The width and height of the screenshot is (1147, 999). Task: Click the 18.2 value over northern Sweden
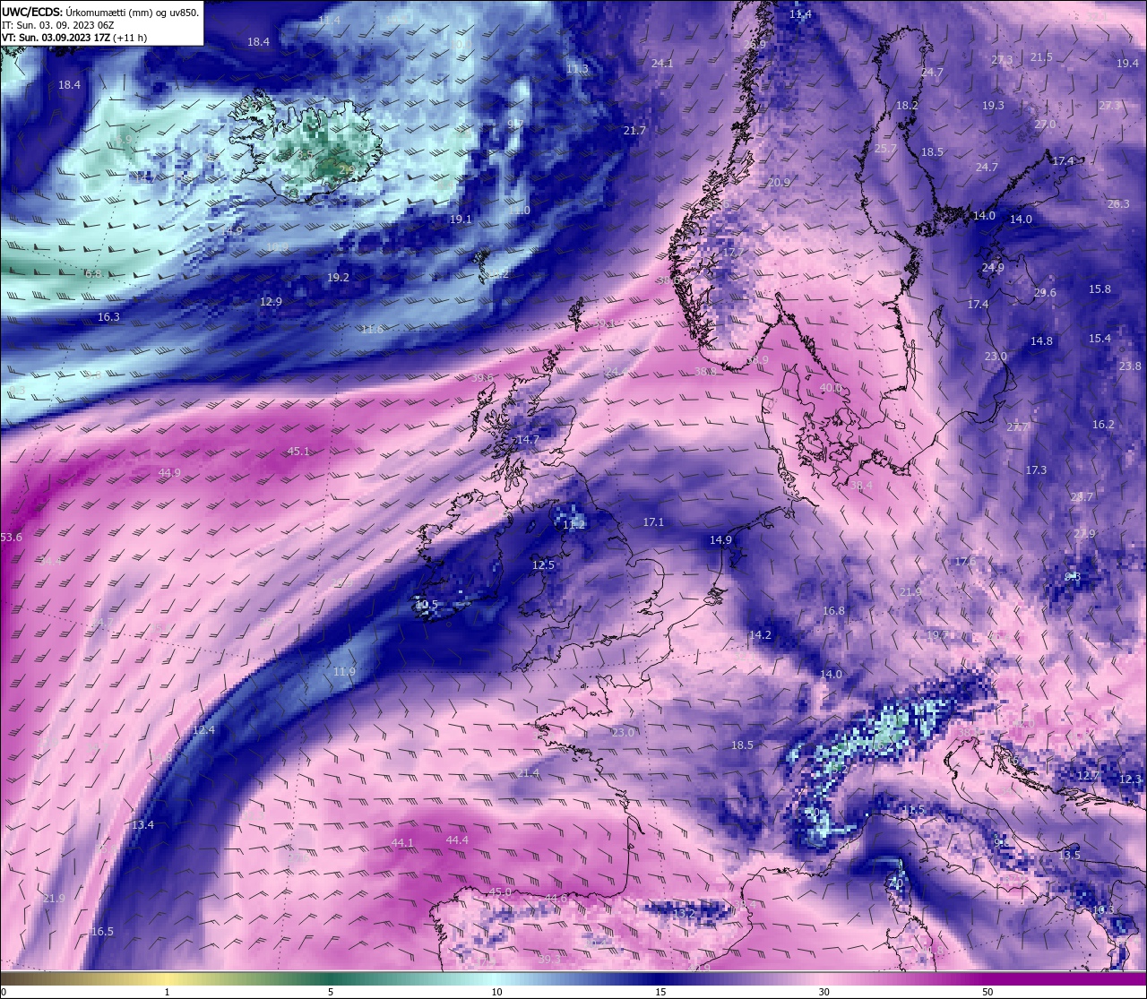coord(907,106)
